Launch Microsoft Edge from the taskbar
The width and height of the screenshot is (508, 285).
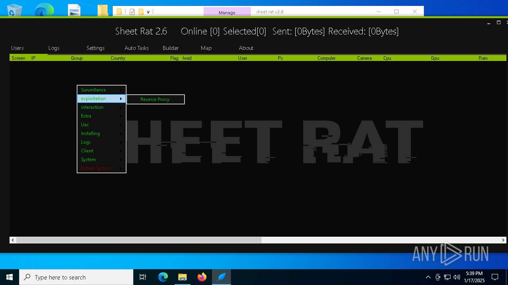(x=163, y=277)
